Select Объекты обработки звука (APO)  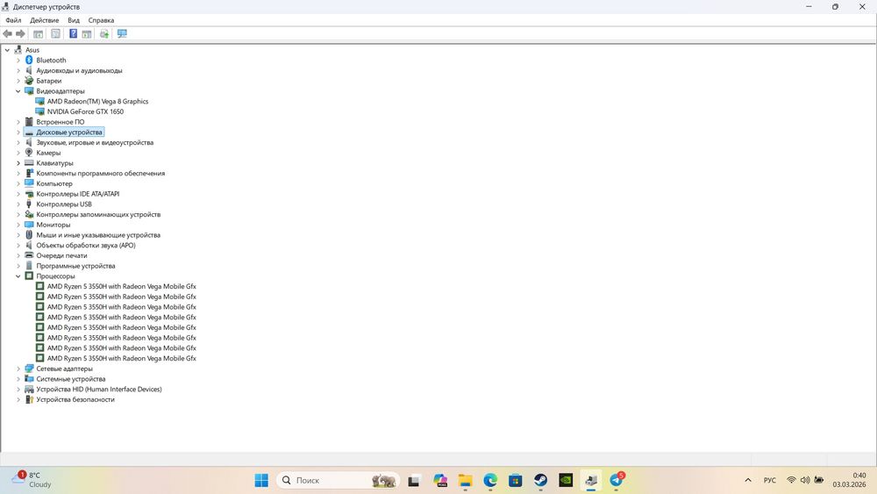click(86, 245)
